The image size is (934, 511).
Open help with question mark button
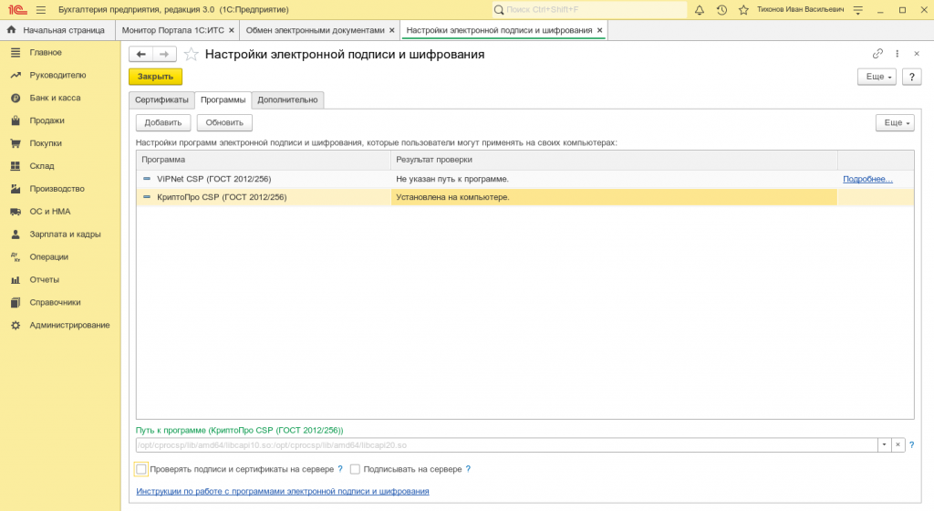coord(912,77)
